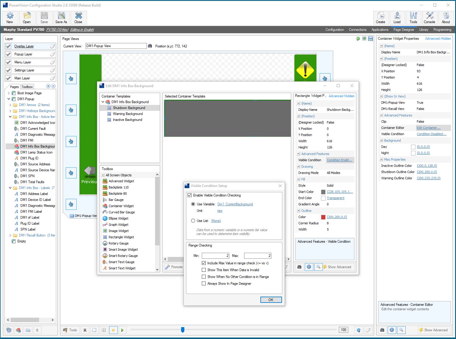
Task: Open the Console tool
Action: [429, 18]
